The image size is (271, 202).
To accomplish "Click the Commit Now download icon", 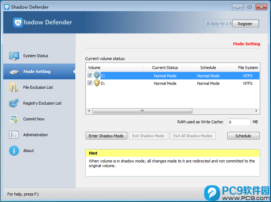I will [x=14, y=119].
